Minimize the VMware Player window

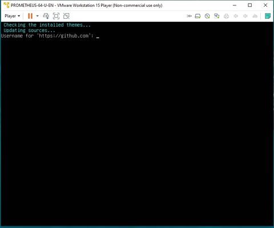235,5
